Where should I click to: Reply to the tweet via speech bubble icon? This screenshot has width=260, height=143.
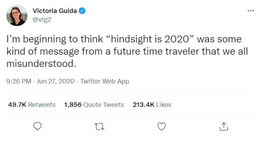[x=37, y=126]
